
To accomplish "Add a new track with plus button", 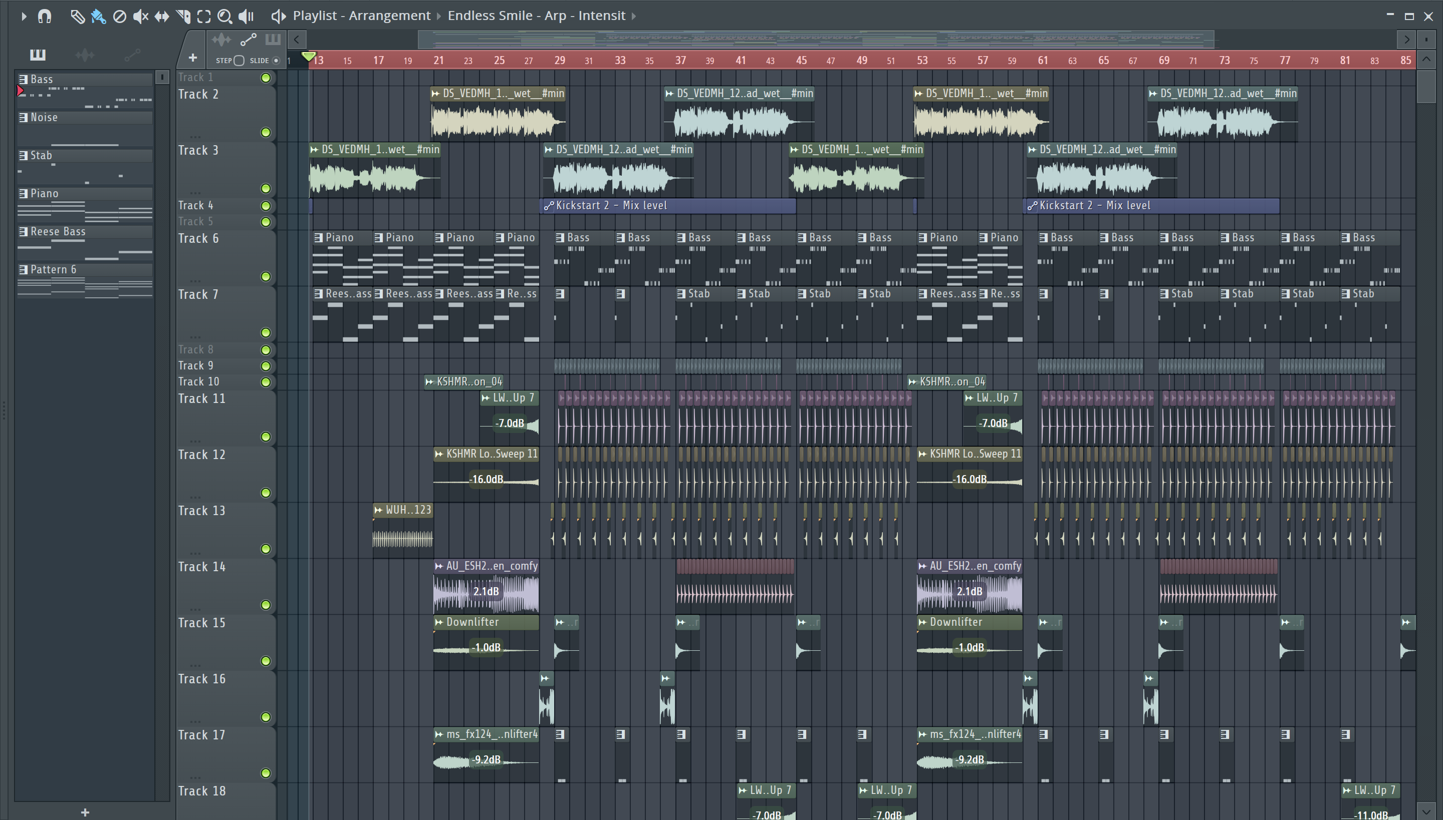I will click(x=193, y=58).
